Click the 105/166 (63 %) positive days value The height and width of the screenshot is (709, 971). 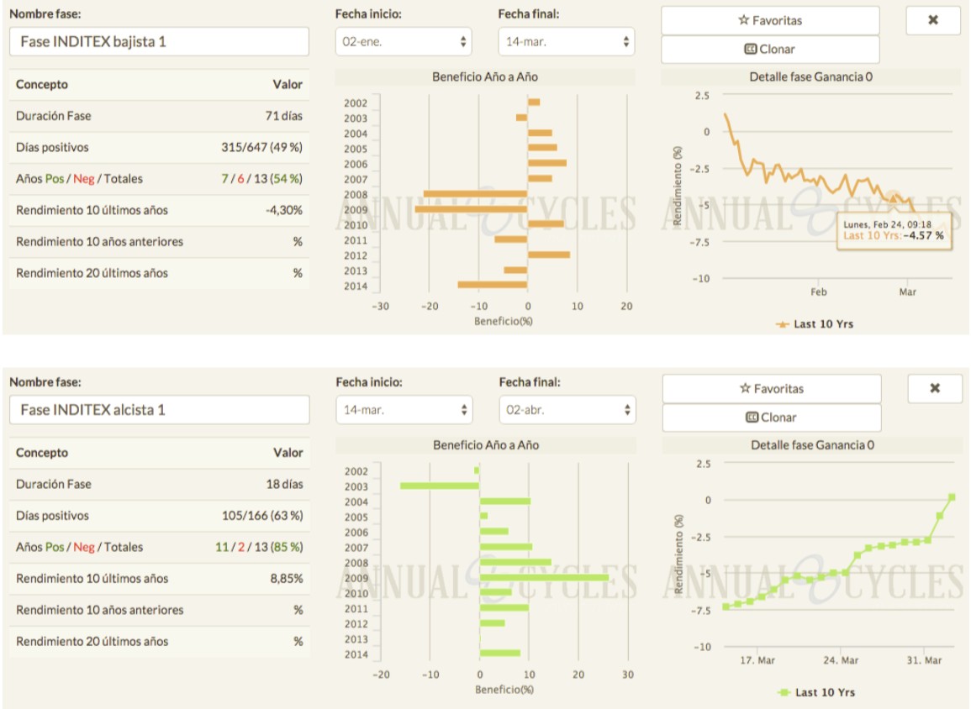point(262,515)
